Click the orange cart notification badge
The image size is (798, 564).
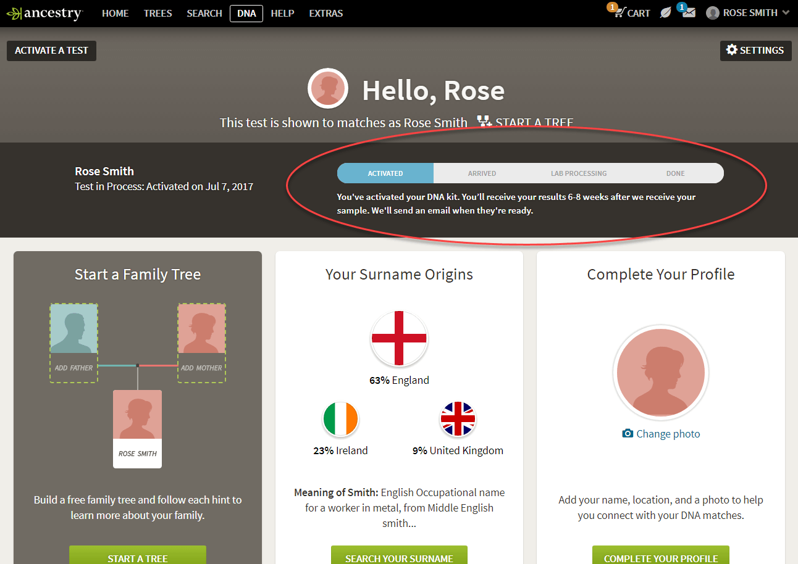click(x=613, y=7)
